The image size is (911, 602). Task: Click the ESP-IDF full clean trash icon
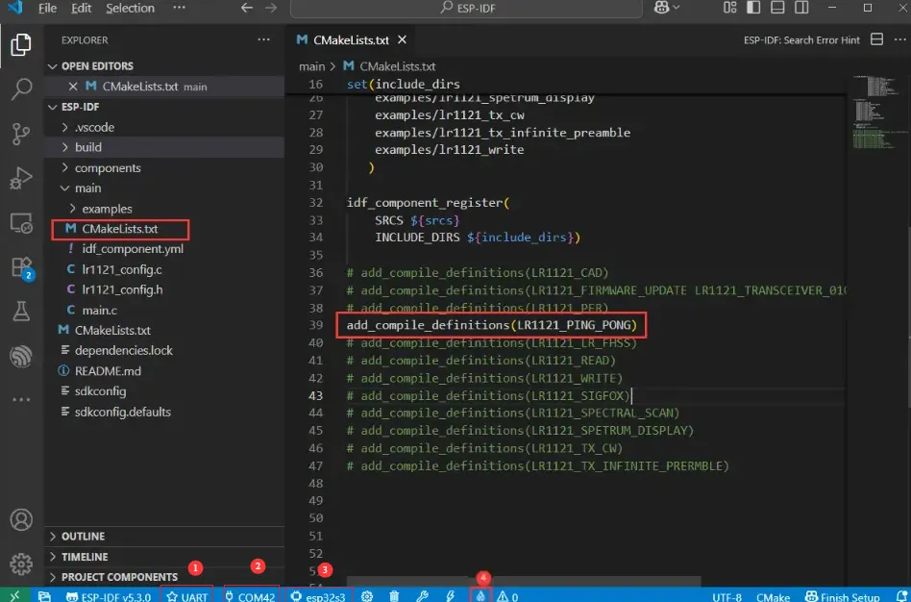point(394,596)
